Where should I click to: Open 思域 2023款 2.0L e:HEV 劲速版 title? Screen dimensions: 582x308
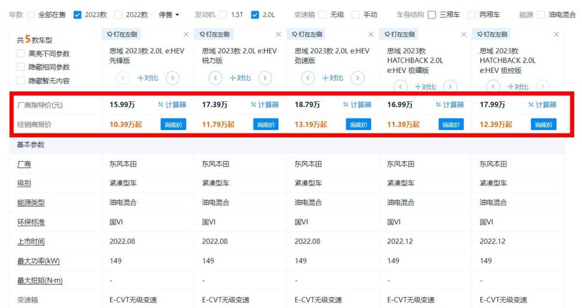click(x=332, y=56)
